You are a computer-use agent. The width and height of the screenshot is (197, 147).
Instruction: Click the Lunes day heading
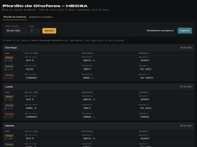(x=9, y=87)
